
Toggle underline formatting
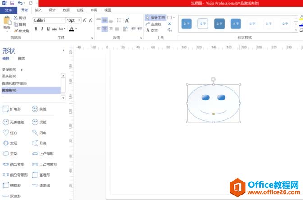(48, 29)
